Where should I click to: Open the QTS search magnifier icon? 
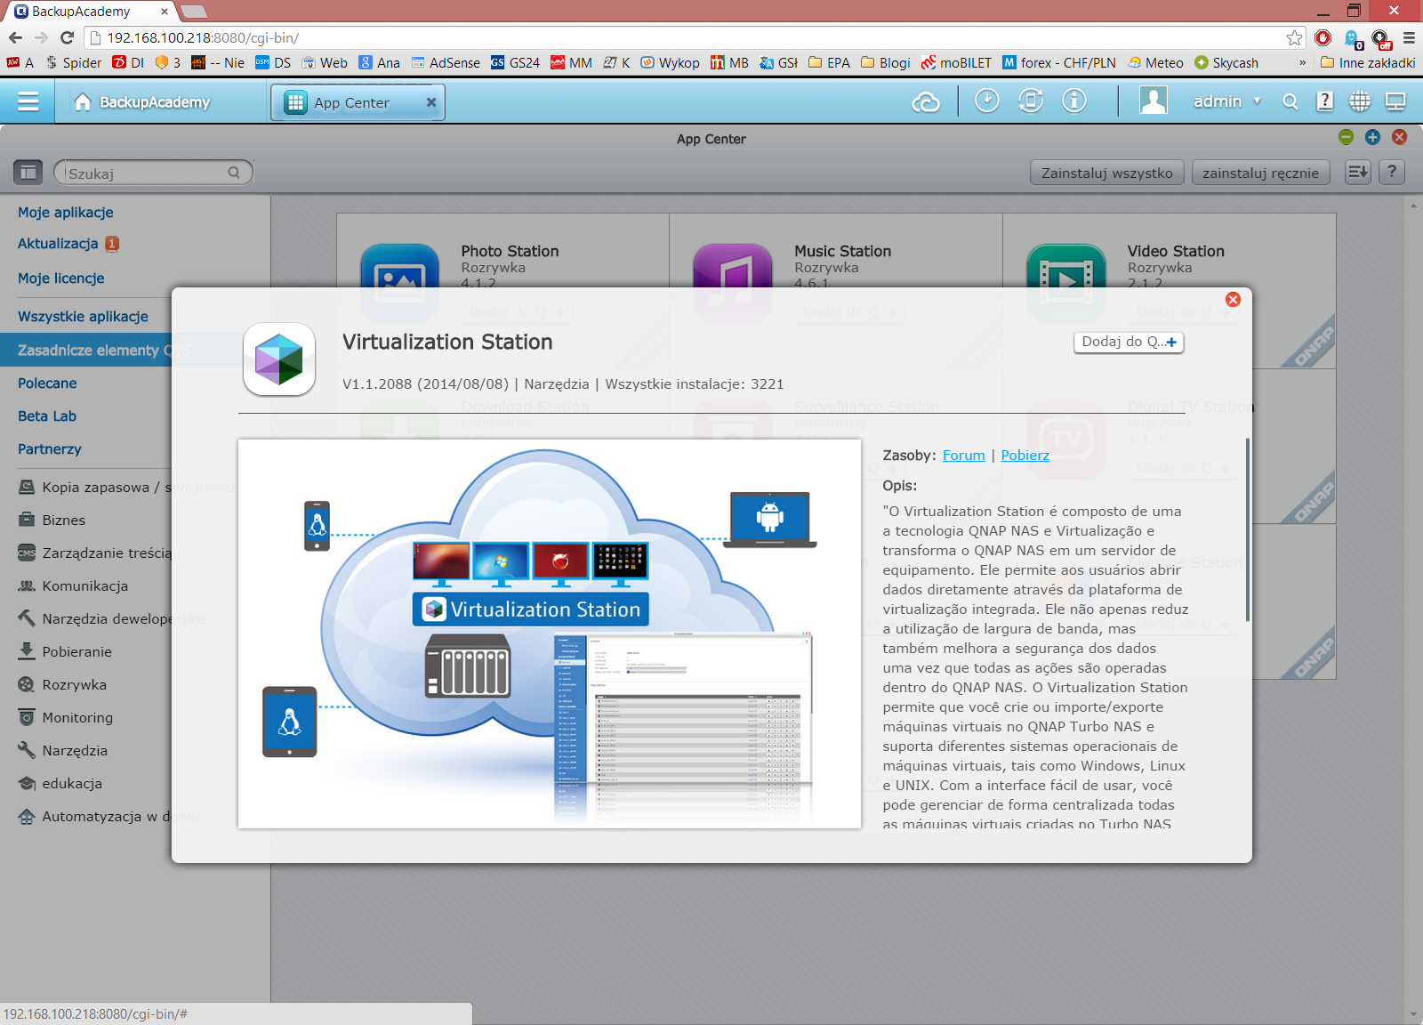[1290, 102]
